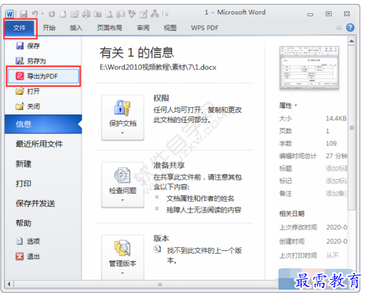
Task: Click the Redo icon in quick access toolbar
Action: 52,14
